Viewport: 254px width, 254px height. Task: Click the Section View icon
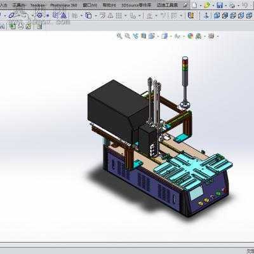click(144, 36)
